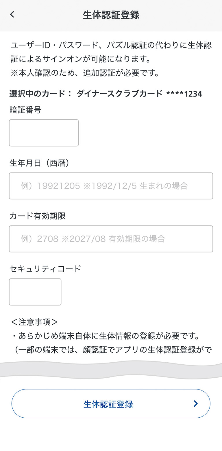Click the ＜注意事項＞ heading
This screenshot has height=451, width=222.
[34, 322]
